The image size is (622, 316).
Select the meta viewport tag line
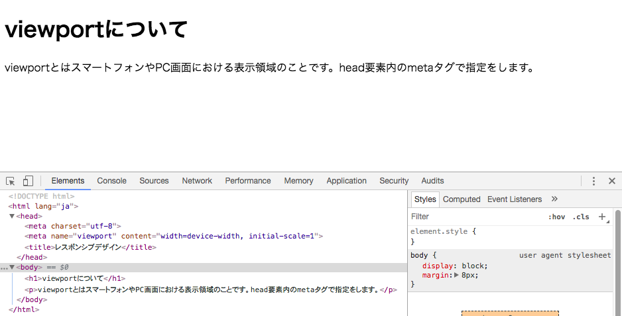[174, 236]
